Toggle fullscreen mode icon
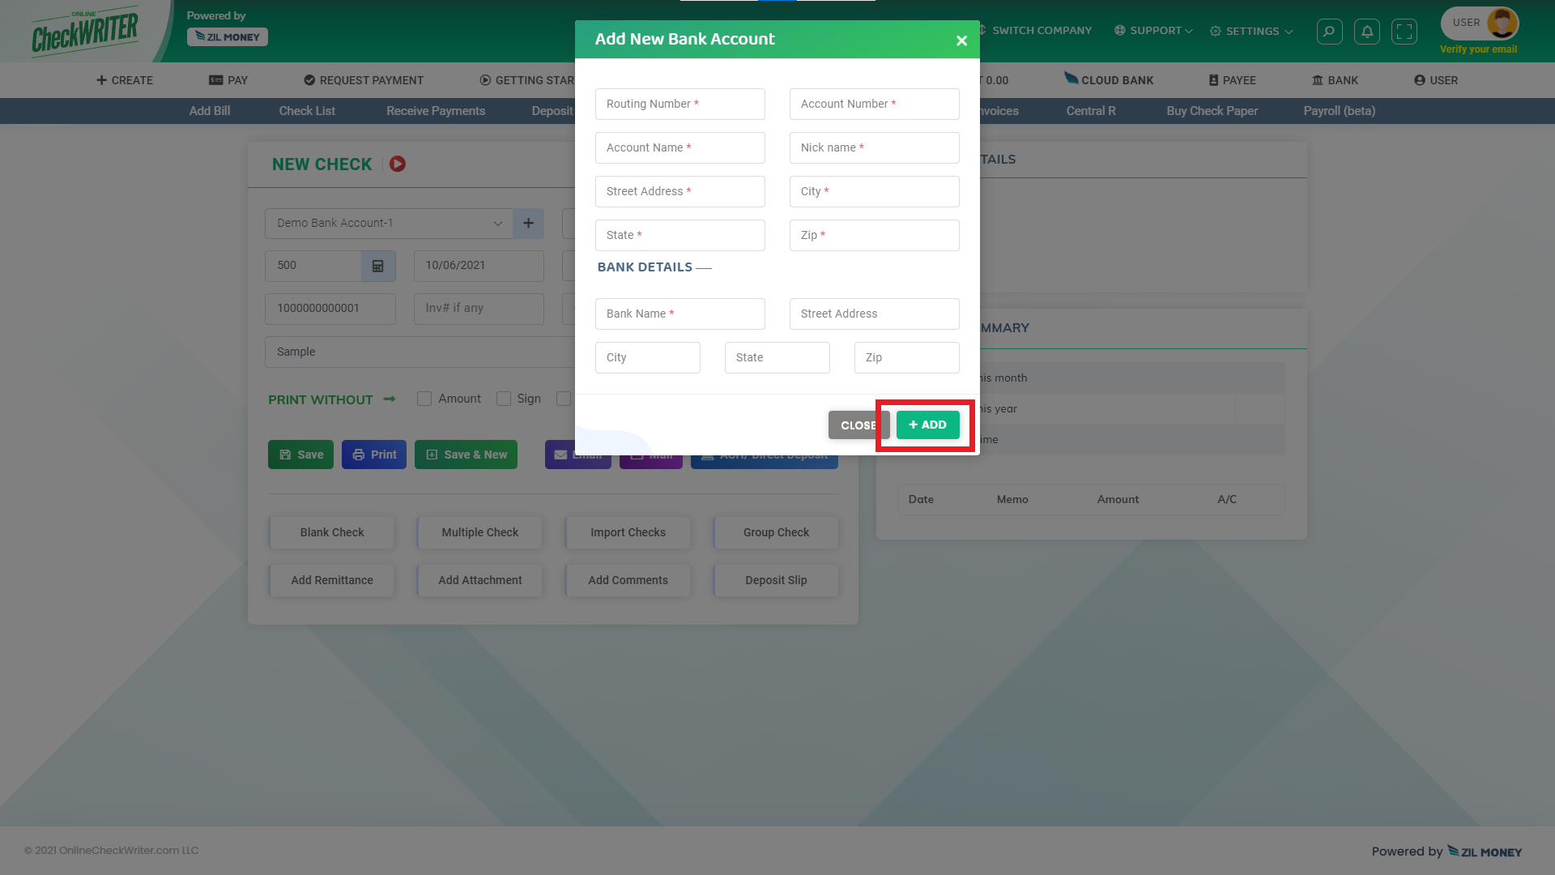 1404,32
